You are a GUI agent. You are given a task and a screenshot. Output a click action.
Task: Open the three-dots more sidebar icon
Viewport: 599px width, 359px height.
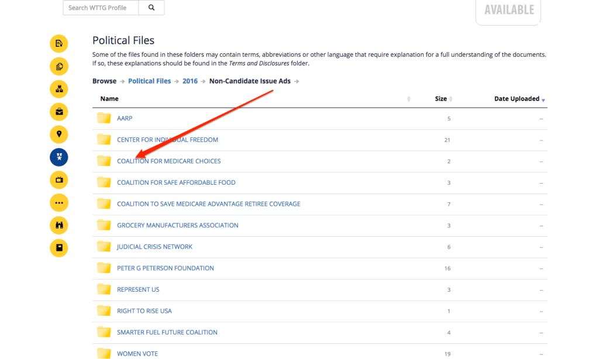(x=59, y=203)
